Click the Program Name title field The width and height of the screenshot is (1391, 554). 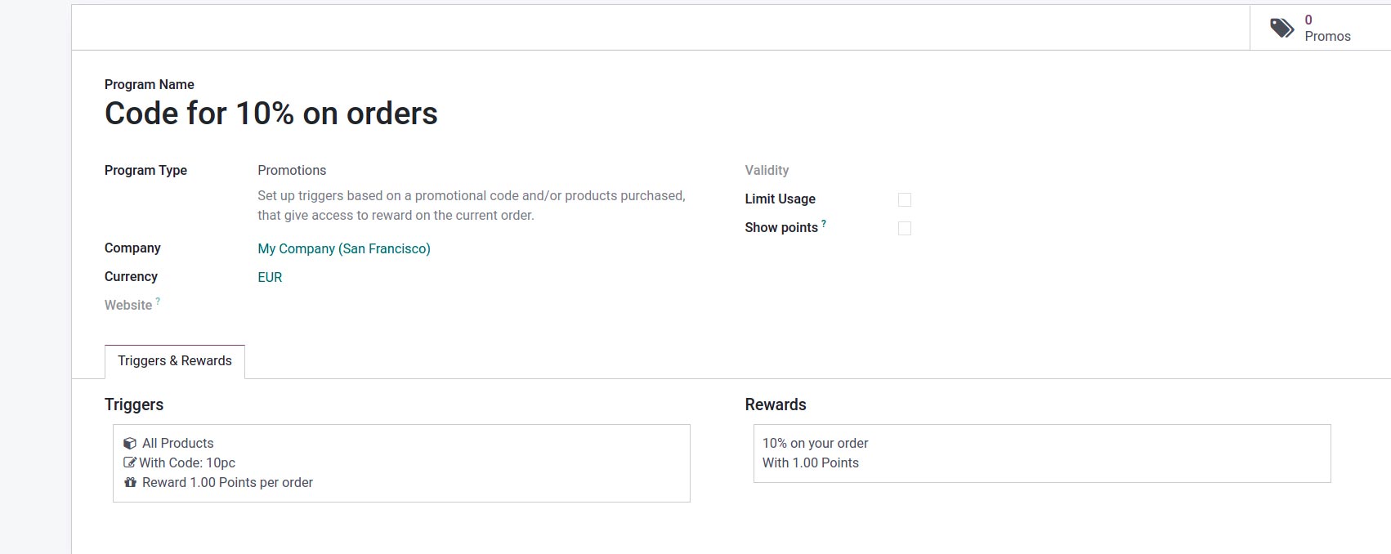tap(271, 114)
